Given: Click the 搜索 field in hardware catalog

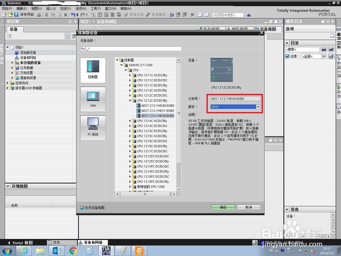Looking at the screenshot, I should click(302, 49).
